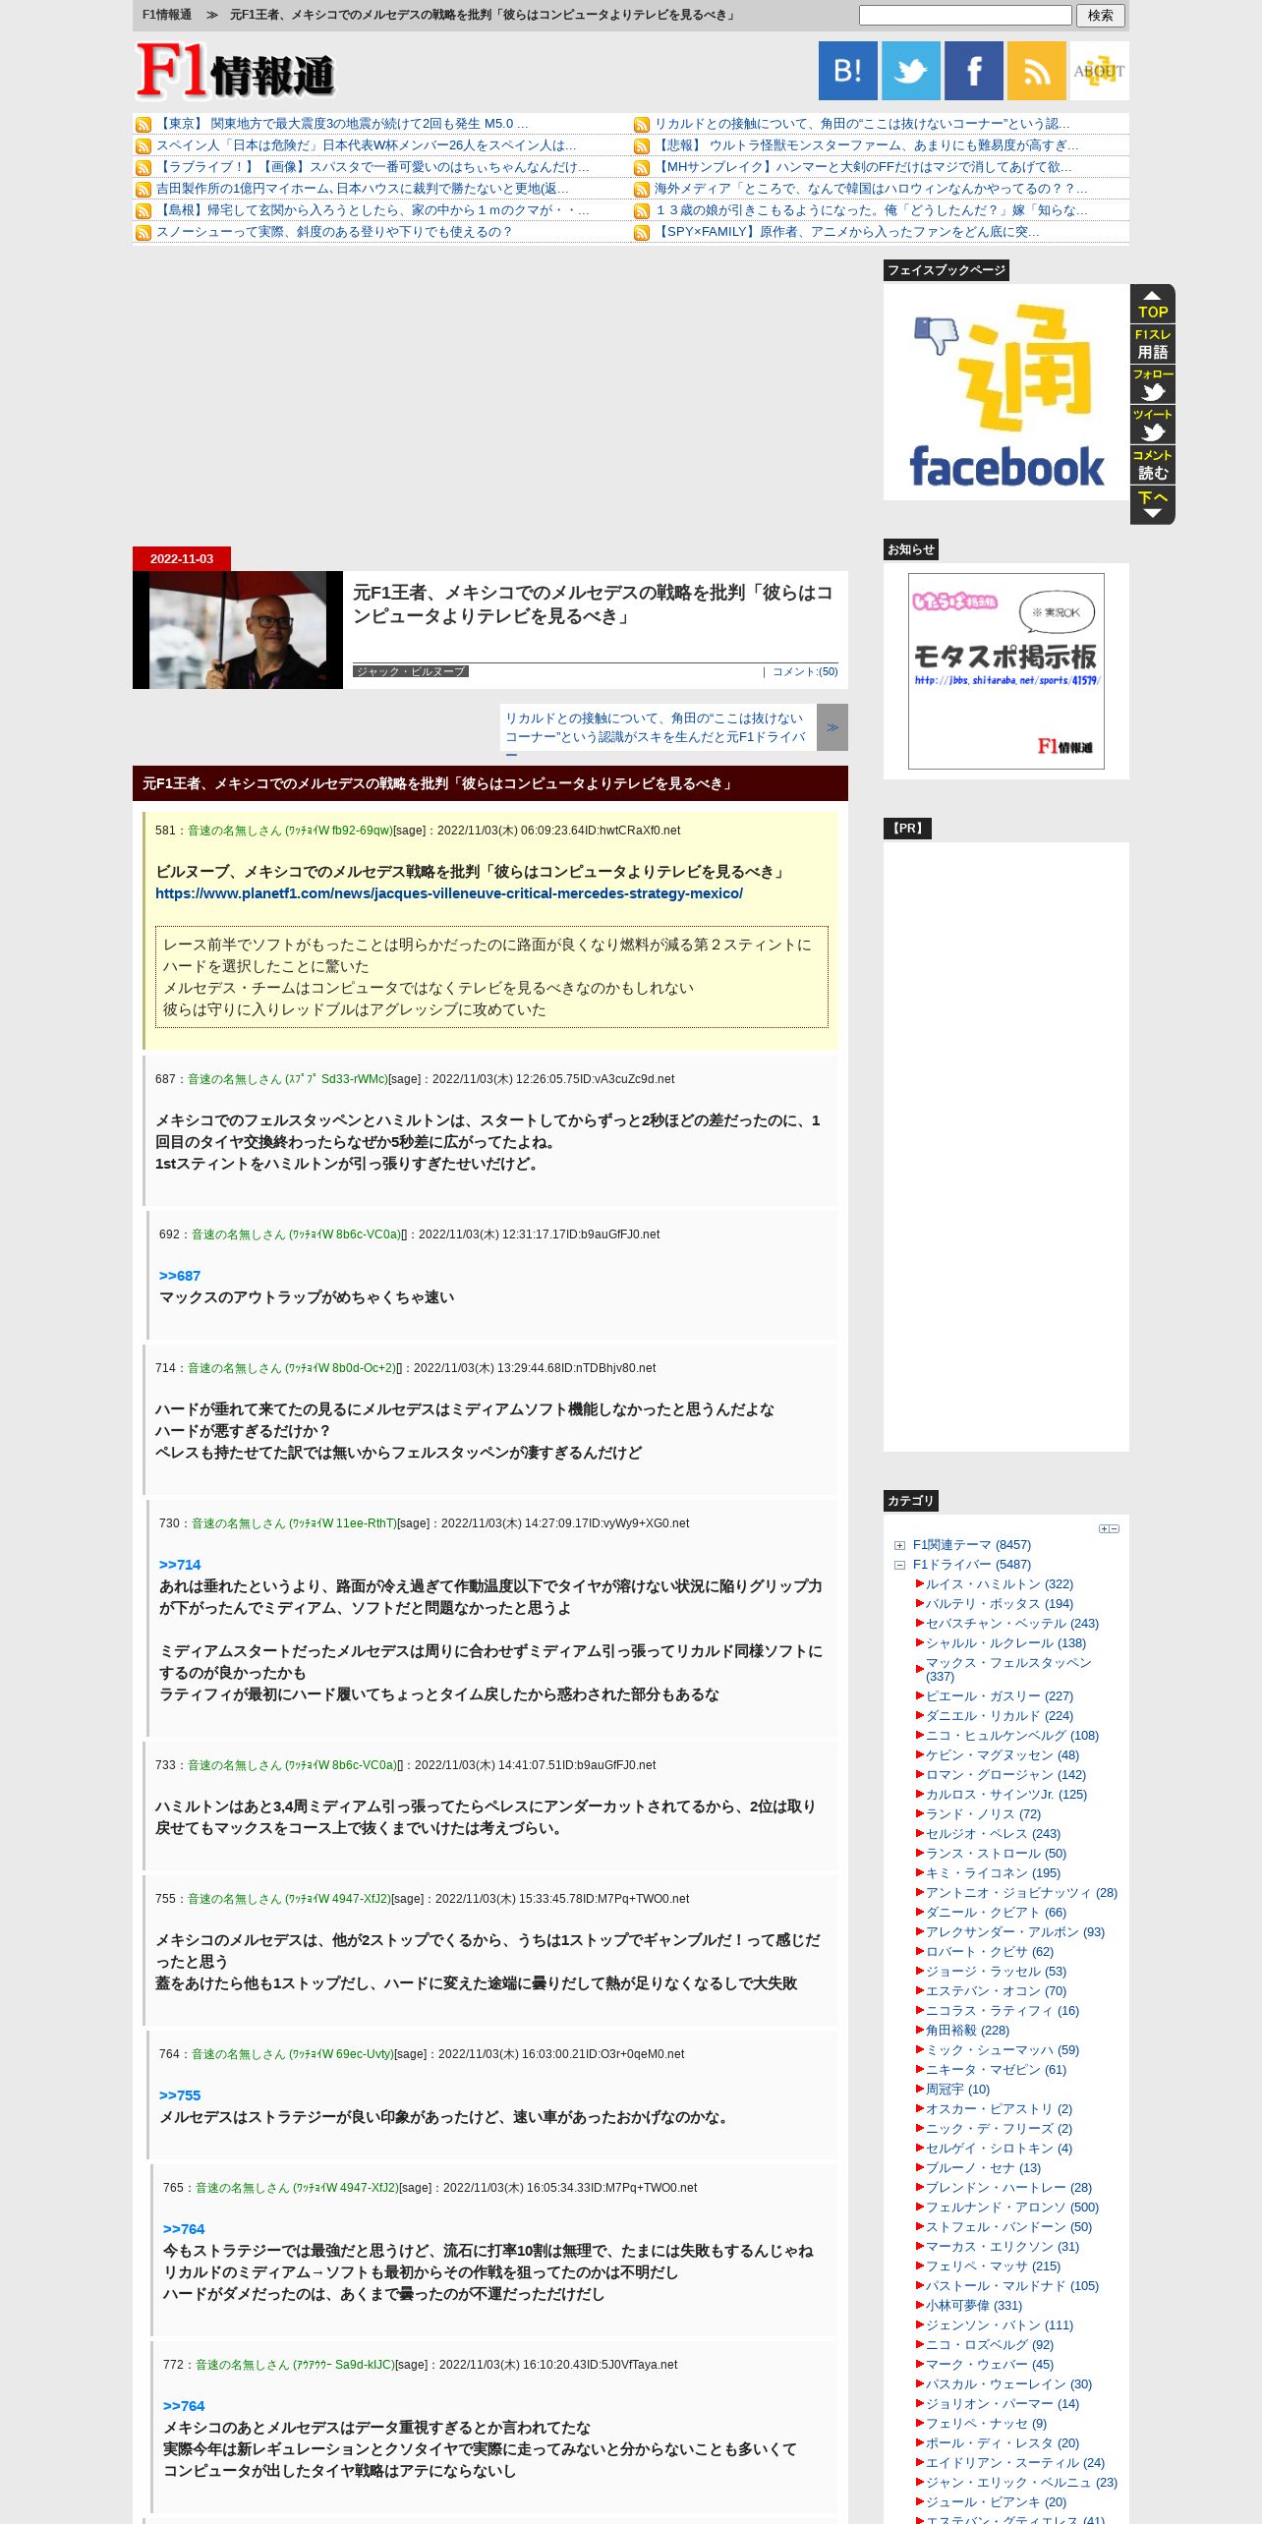The image size is (1262, 2524).
Task: Open the ダニエル・リカルド (224) category
Action: (1000, 1716)
